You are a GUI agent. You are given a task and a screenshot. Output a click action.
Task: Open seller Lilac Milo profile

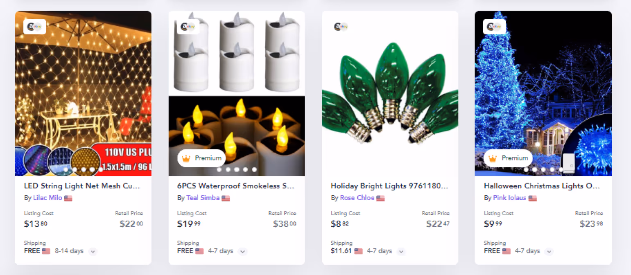47,198
